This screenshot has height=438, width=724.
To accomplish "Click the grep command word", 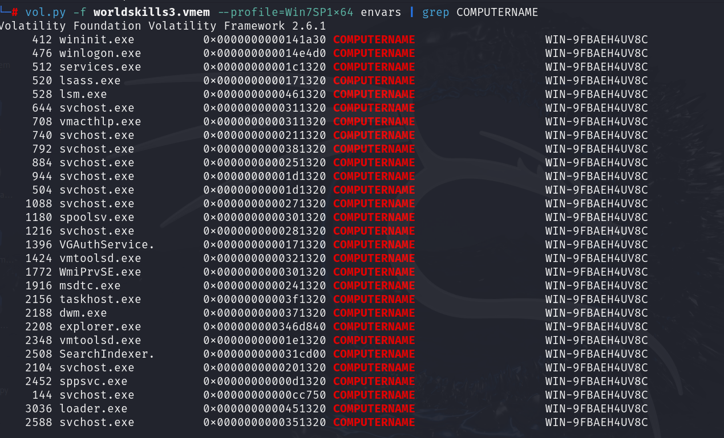I will point(436,12).
